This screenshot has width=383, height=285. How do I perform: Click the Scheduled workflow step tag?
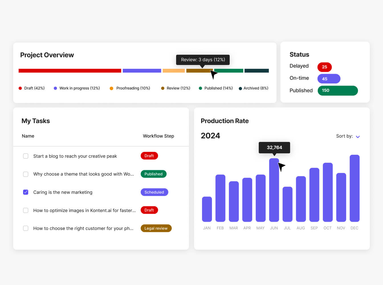tap(154, 192)
